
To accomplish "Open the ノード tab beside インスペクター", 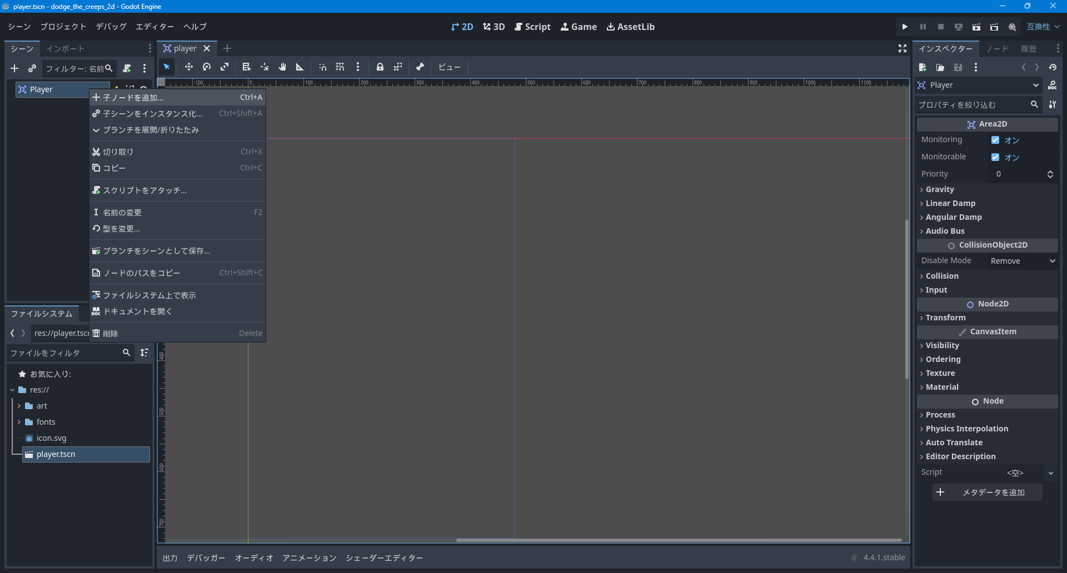I will tap(998, 49).
